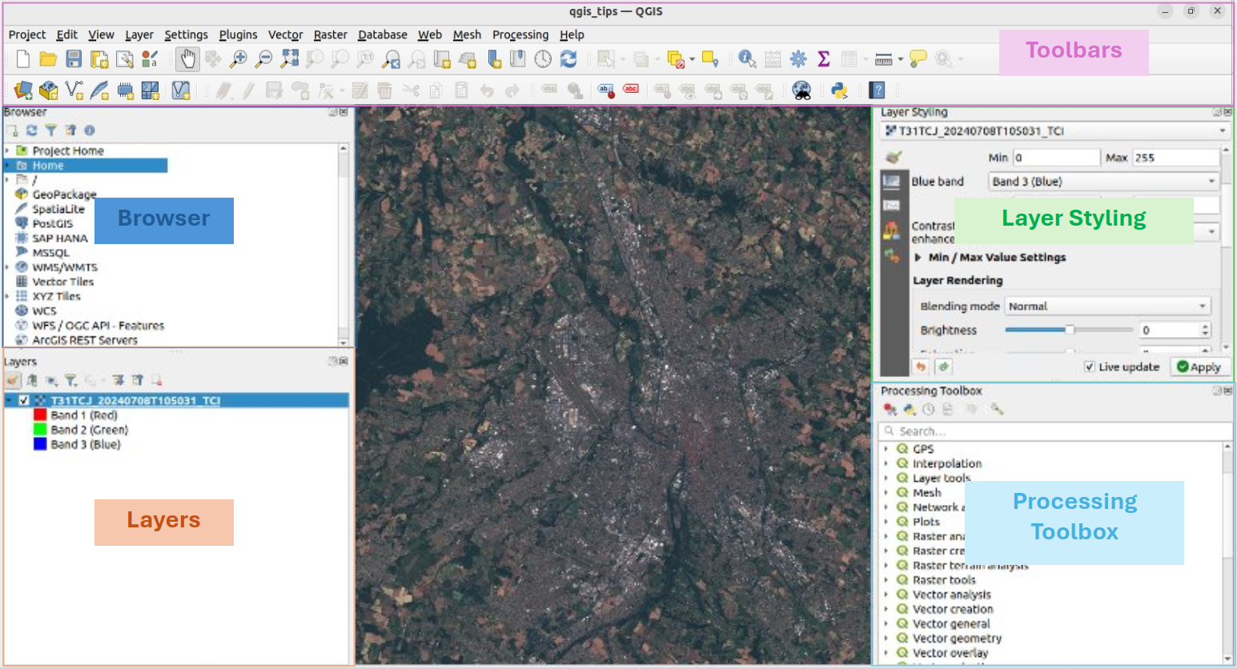
Task: Expand Min / Max Value Settings section
Action: tap(918, 258)
